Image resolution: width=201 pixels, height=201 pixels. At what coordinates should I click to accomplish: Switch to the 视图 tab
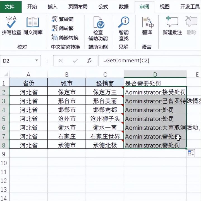pyautogui.click(x=165, y=7)
